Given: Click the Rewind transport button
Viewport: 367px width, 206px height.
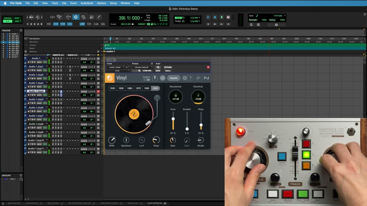Looking at the screenshot, I should click(215, 24).
